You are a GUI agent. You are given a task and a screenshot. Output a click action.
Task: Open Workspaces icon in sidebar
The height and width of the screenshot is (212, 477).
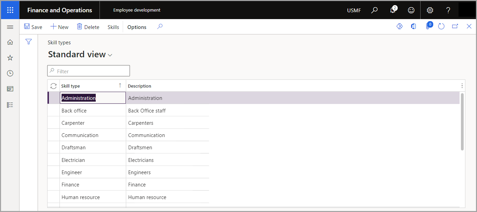(10, 89)
